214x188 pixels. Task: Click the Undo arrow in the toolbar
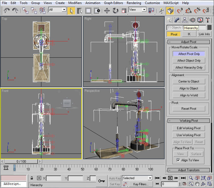point(7,10)
